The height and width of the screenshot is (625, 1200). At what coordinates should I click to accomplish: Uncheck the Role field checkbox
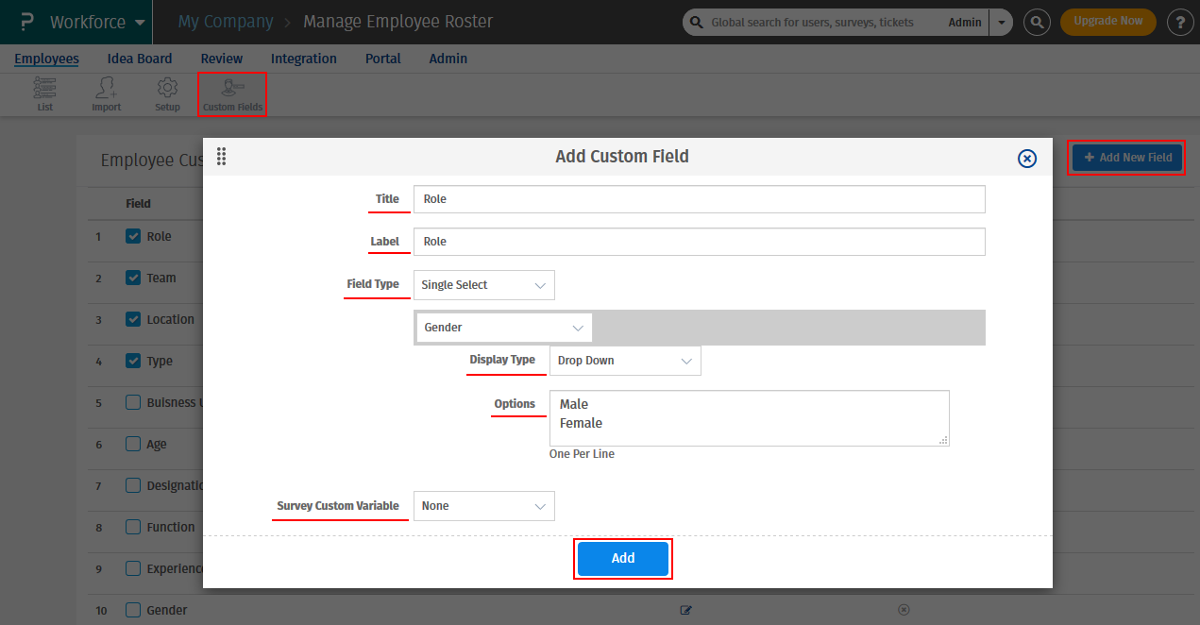(132, 236)
